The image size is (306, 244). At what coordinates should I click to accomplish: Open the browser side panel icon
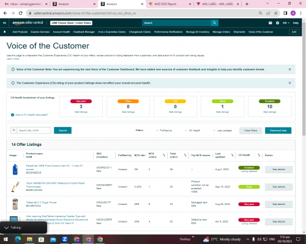(x=285, y=13)
